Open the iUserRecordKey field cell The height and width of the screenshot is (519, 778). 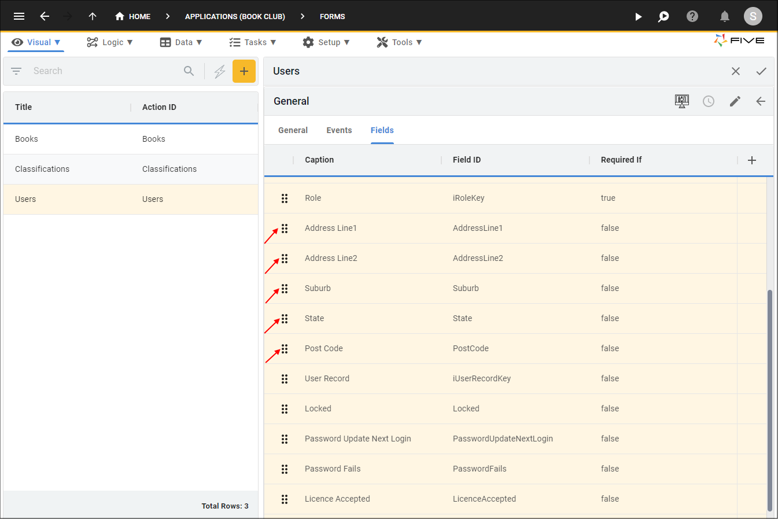click(482, 378)
